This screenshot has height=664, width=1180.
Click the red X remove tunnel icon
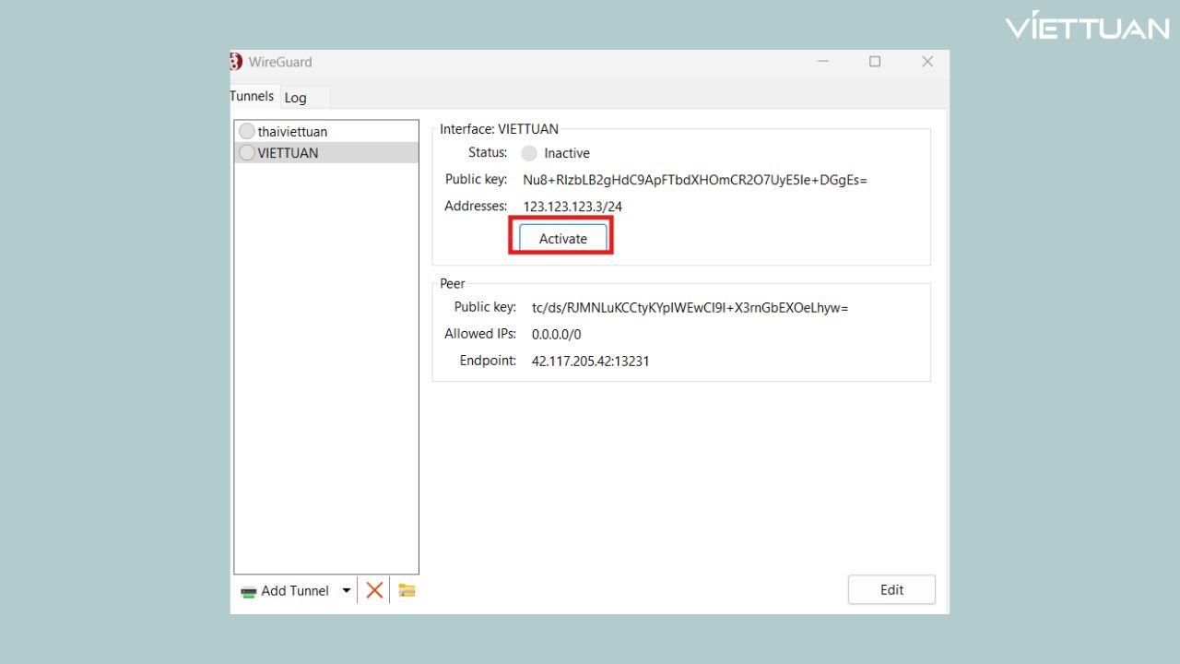click(x=374, y=590)
